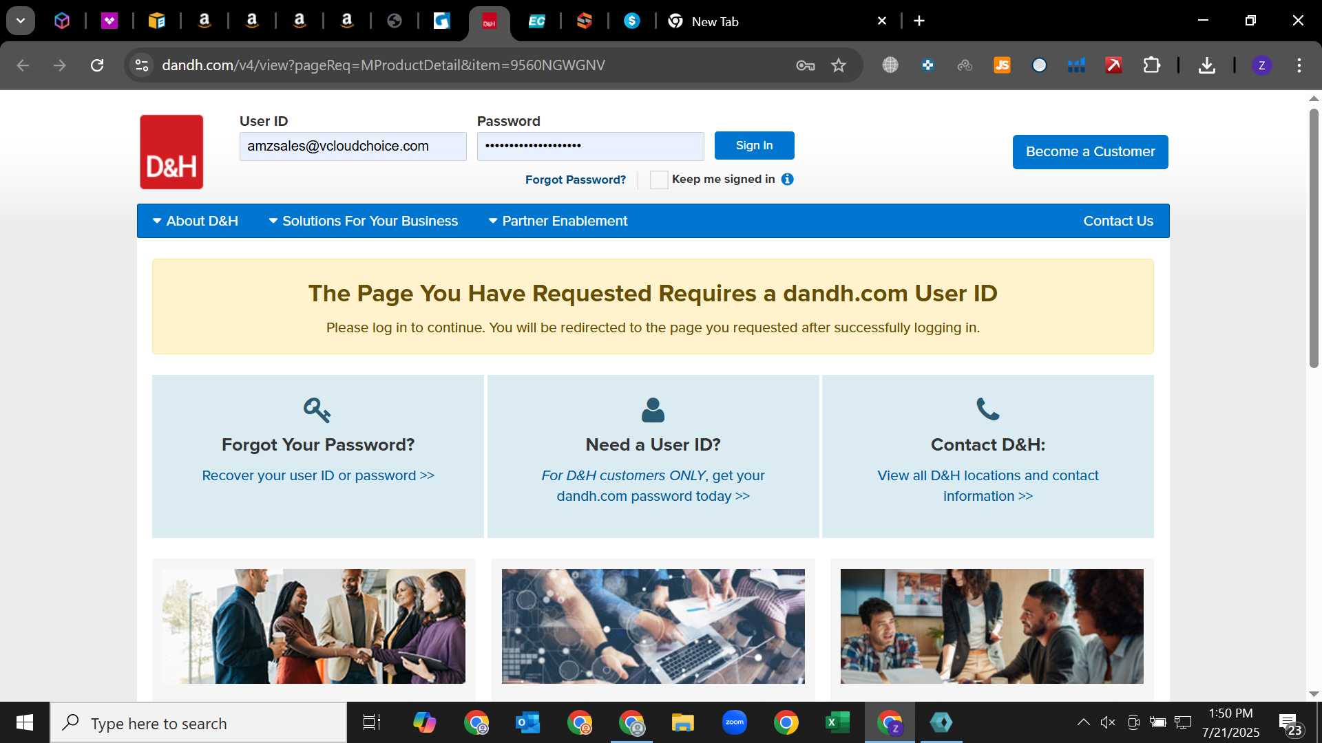Click the laptop technology photo thumbnail
This screenshot has height=743, width=1322.
tap(653, 626)
